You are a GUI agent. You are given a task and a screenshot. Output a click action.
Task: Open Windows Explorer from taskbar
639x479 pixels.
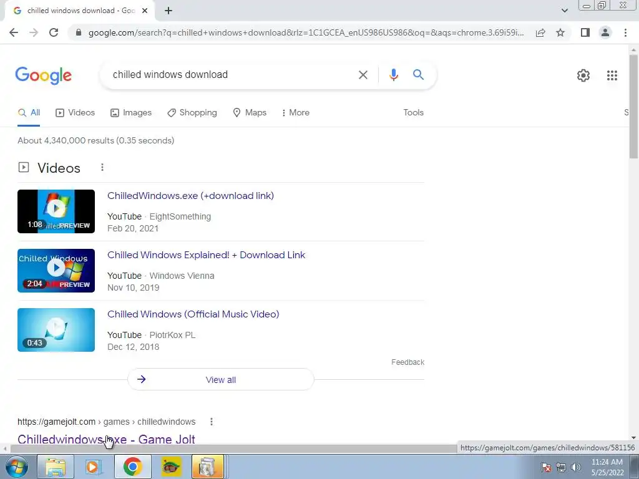click(56, 467)
